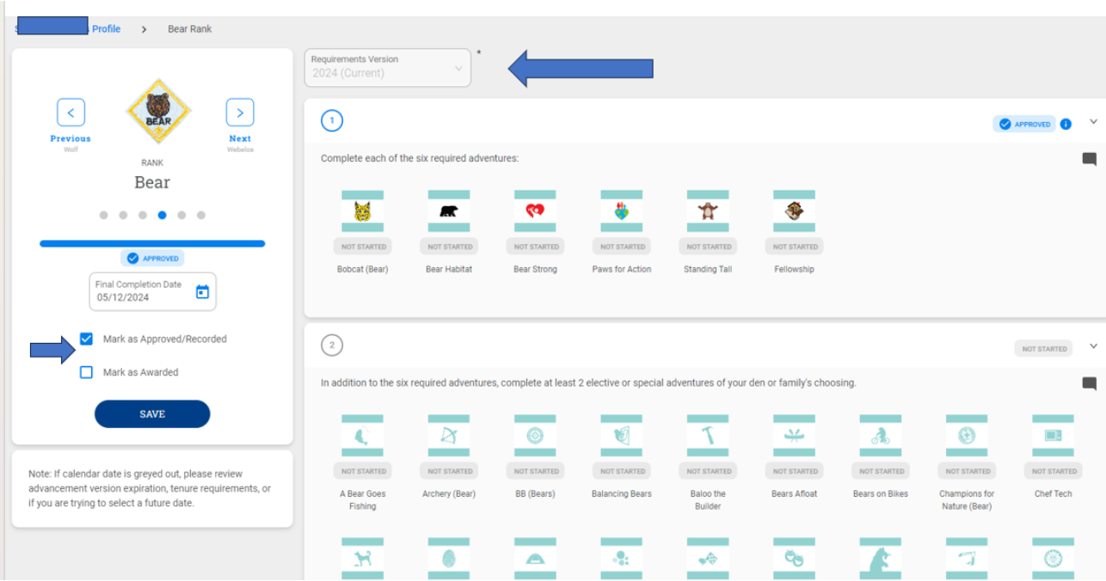Click the Final Completion Date field
Viewport: 1106px width, 581px height.
[x=152, y=291]
